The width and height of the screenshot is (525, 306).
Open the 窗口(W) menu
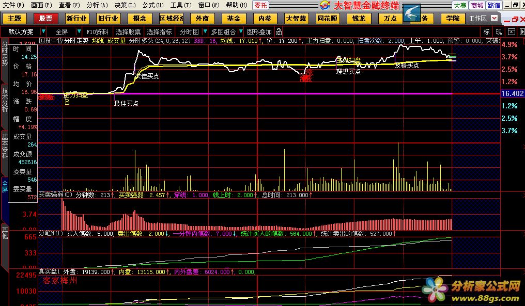[209, 5]
